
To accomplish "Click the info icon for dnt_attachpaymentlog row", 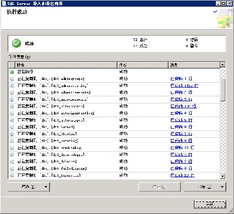I will [x=12, y=113].
